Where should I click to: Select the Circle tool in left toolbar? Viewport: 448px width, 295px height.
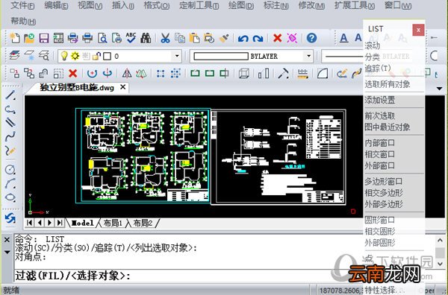10,170
